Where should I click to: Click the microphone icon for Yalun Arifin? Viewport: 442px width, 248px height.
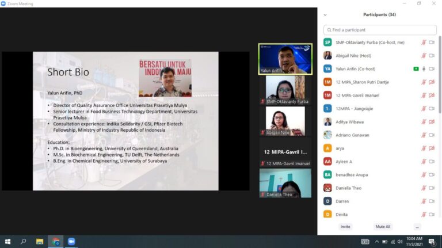[x=424, y=68]
